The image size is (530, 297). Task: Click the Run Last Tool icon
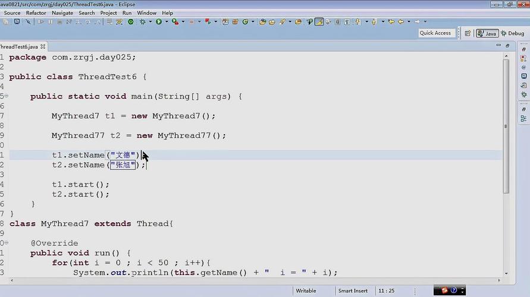coord(175,21)
